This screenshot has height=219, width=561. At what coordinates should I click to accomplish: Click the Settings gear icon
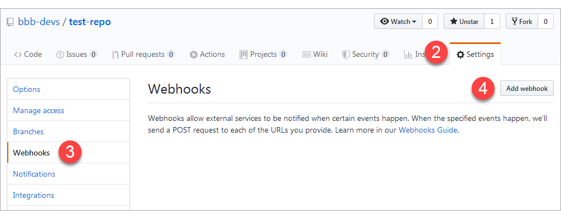pyautogui.click(x=461, y=55)
